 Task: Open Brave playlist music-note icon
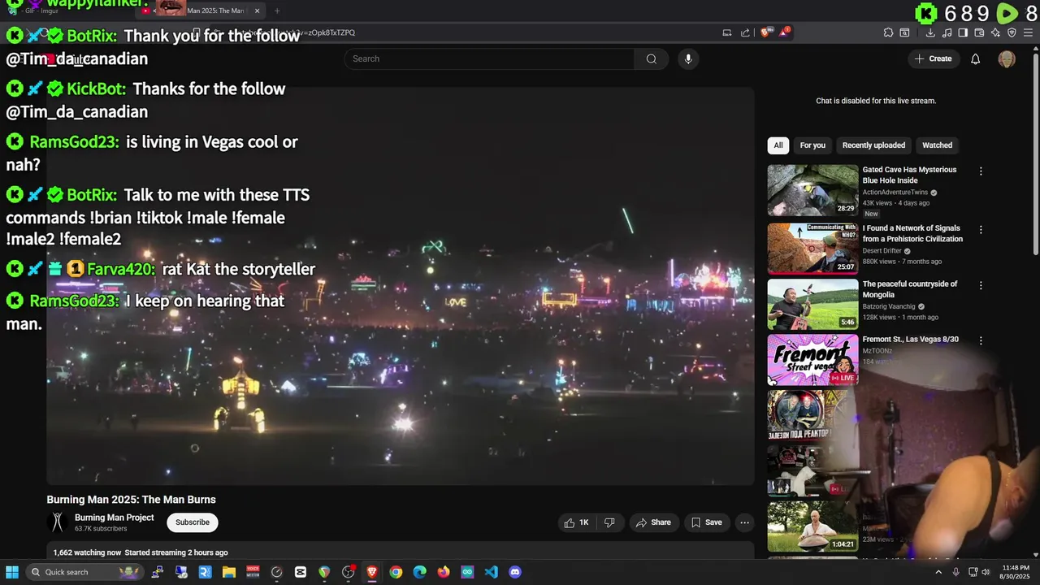(947, 32)
